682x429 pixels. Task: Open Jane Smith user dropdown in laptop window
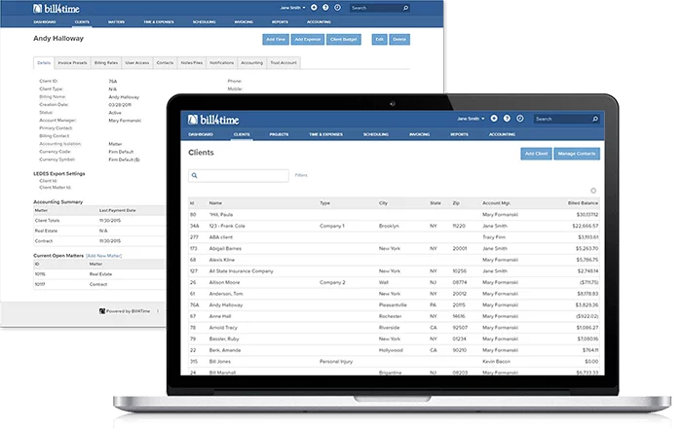(x=471, y=119)
